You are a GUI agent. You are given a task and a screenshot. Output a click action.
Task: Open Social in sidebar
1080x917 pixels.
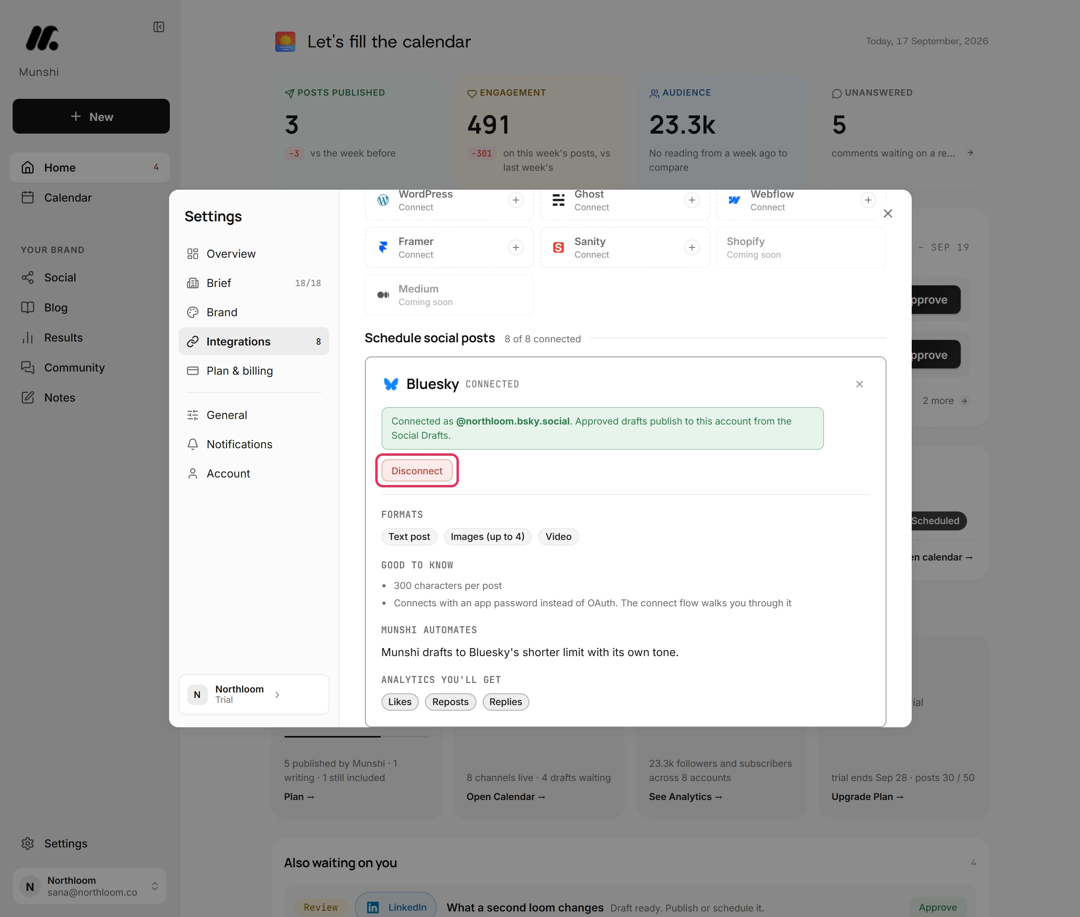(x=89, y=277)
